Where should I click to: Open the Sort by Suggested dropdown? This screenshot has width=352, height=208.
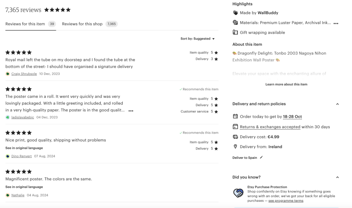(x=198, y=39)
